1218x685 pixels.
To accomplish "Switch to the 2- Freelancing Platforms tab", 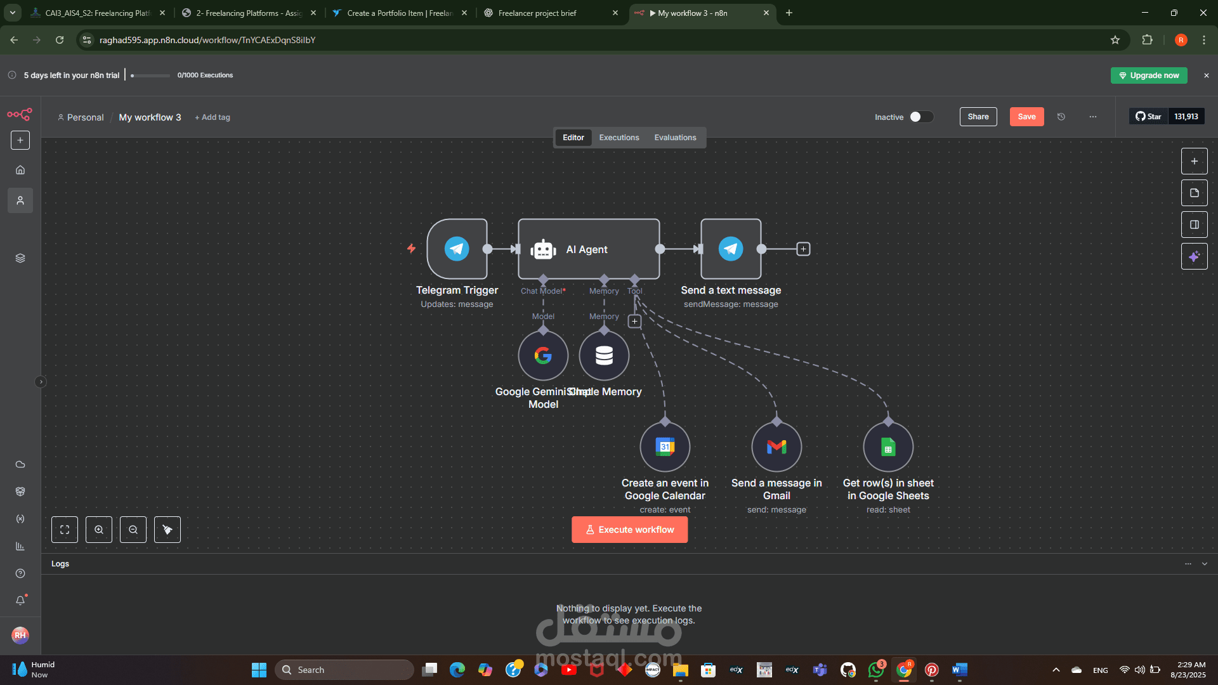I will point(249,13).
